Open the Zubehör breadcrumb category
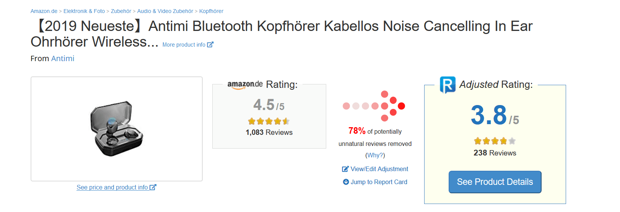The image size is (620, 212). 121,11
